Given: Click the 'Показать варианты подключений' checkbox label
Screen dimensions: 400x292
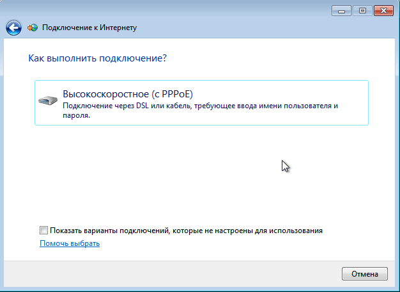Looking at the screenshot, I should coord(109,230).
